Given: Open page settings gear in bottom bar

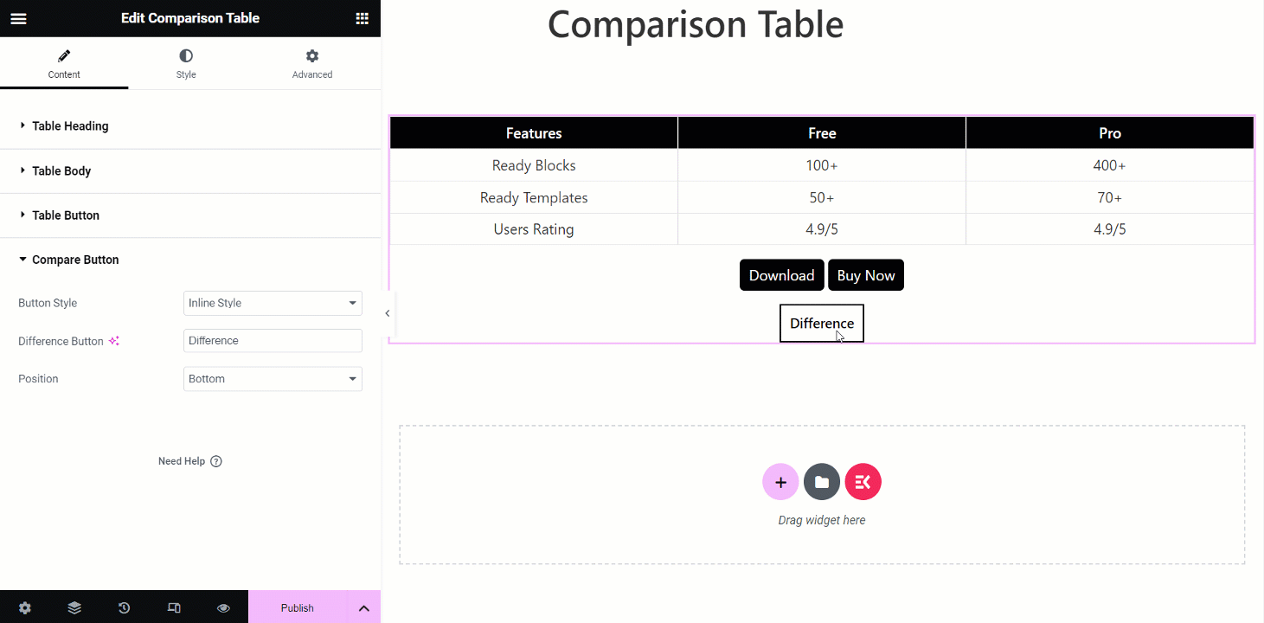Looking at the screenshot, I should coord(25,608).
